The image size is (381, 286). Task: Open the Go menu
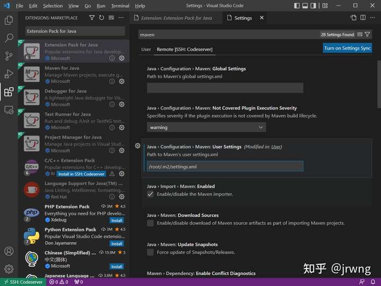[88, 6]
